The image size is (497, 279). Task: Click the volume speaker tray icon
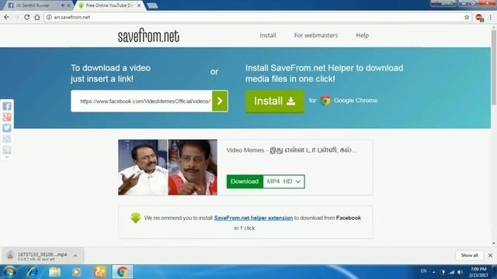point(460,272)
